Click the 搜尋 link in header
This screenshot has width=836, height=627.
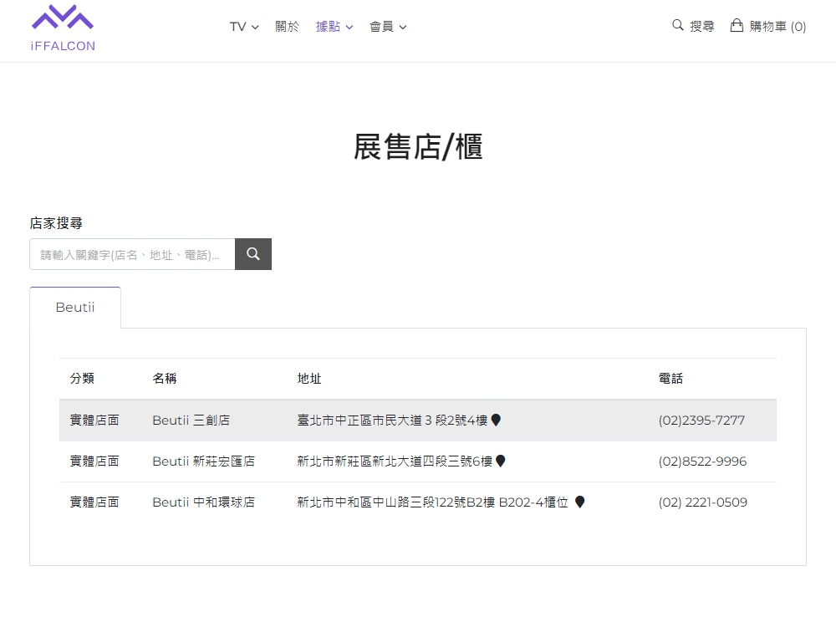coord(701,26)
